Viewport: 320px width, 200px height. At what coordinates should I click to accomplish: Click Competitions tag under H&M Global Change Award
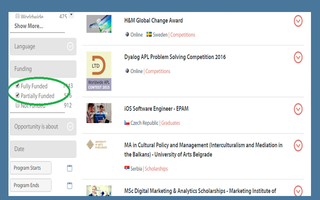(x=182, y=34)
